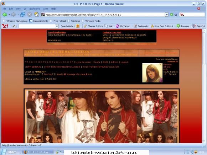Screen dimensions: 207x155
Task: Expand the Yahoo search box dropdown
Action: pos(57,26)
